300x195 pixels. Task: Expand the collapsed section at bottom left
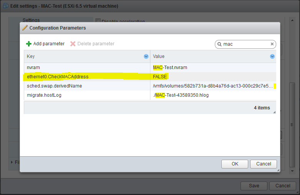coord(12,162)
